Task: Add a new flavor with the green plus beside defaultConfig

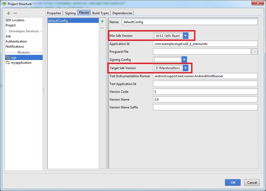Action: [x=102, y=21]
